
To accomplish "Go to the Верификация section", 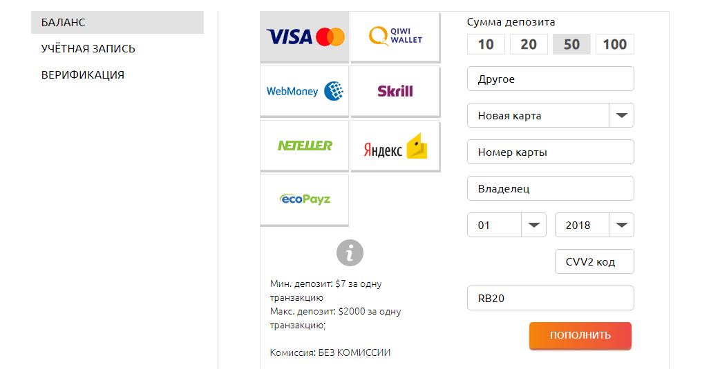I will [x=83, y=75].
